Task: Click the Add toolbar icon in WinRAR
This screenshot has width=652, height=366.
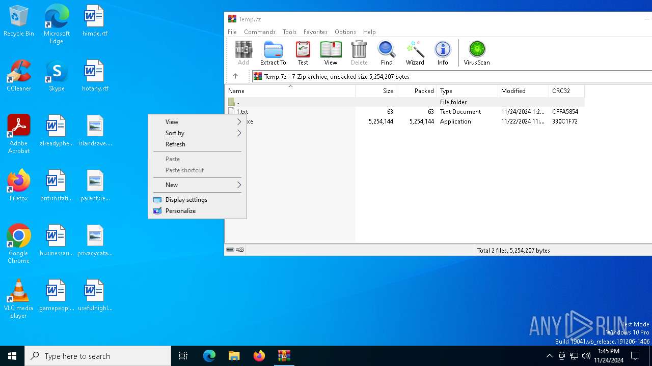Action: coord(243,53)
